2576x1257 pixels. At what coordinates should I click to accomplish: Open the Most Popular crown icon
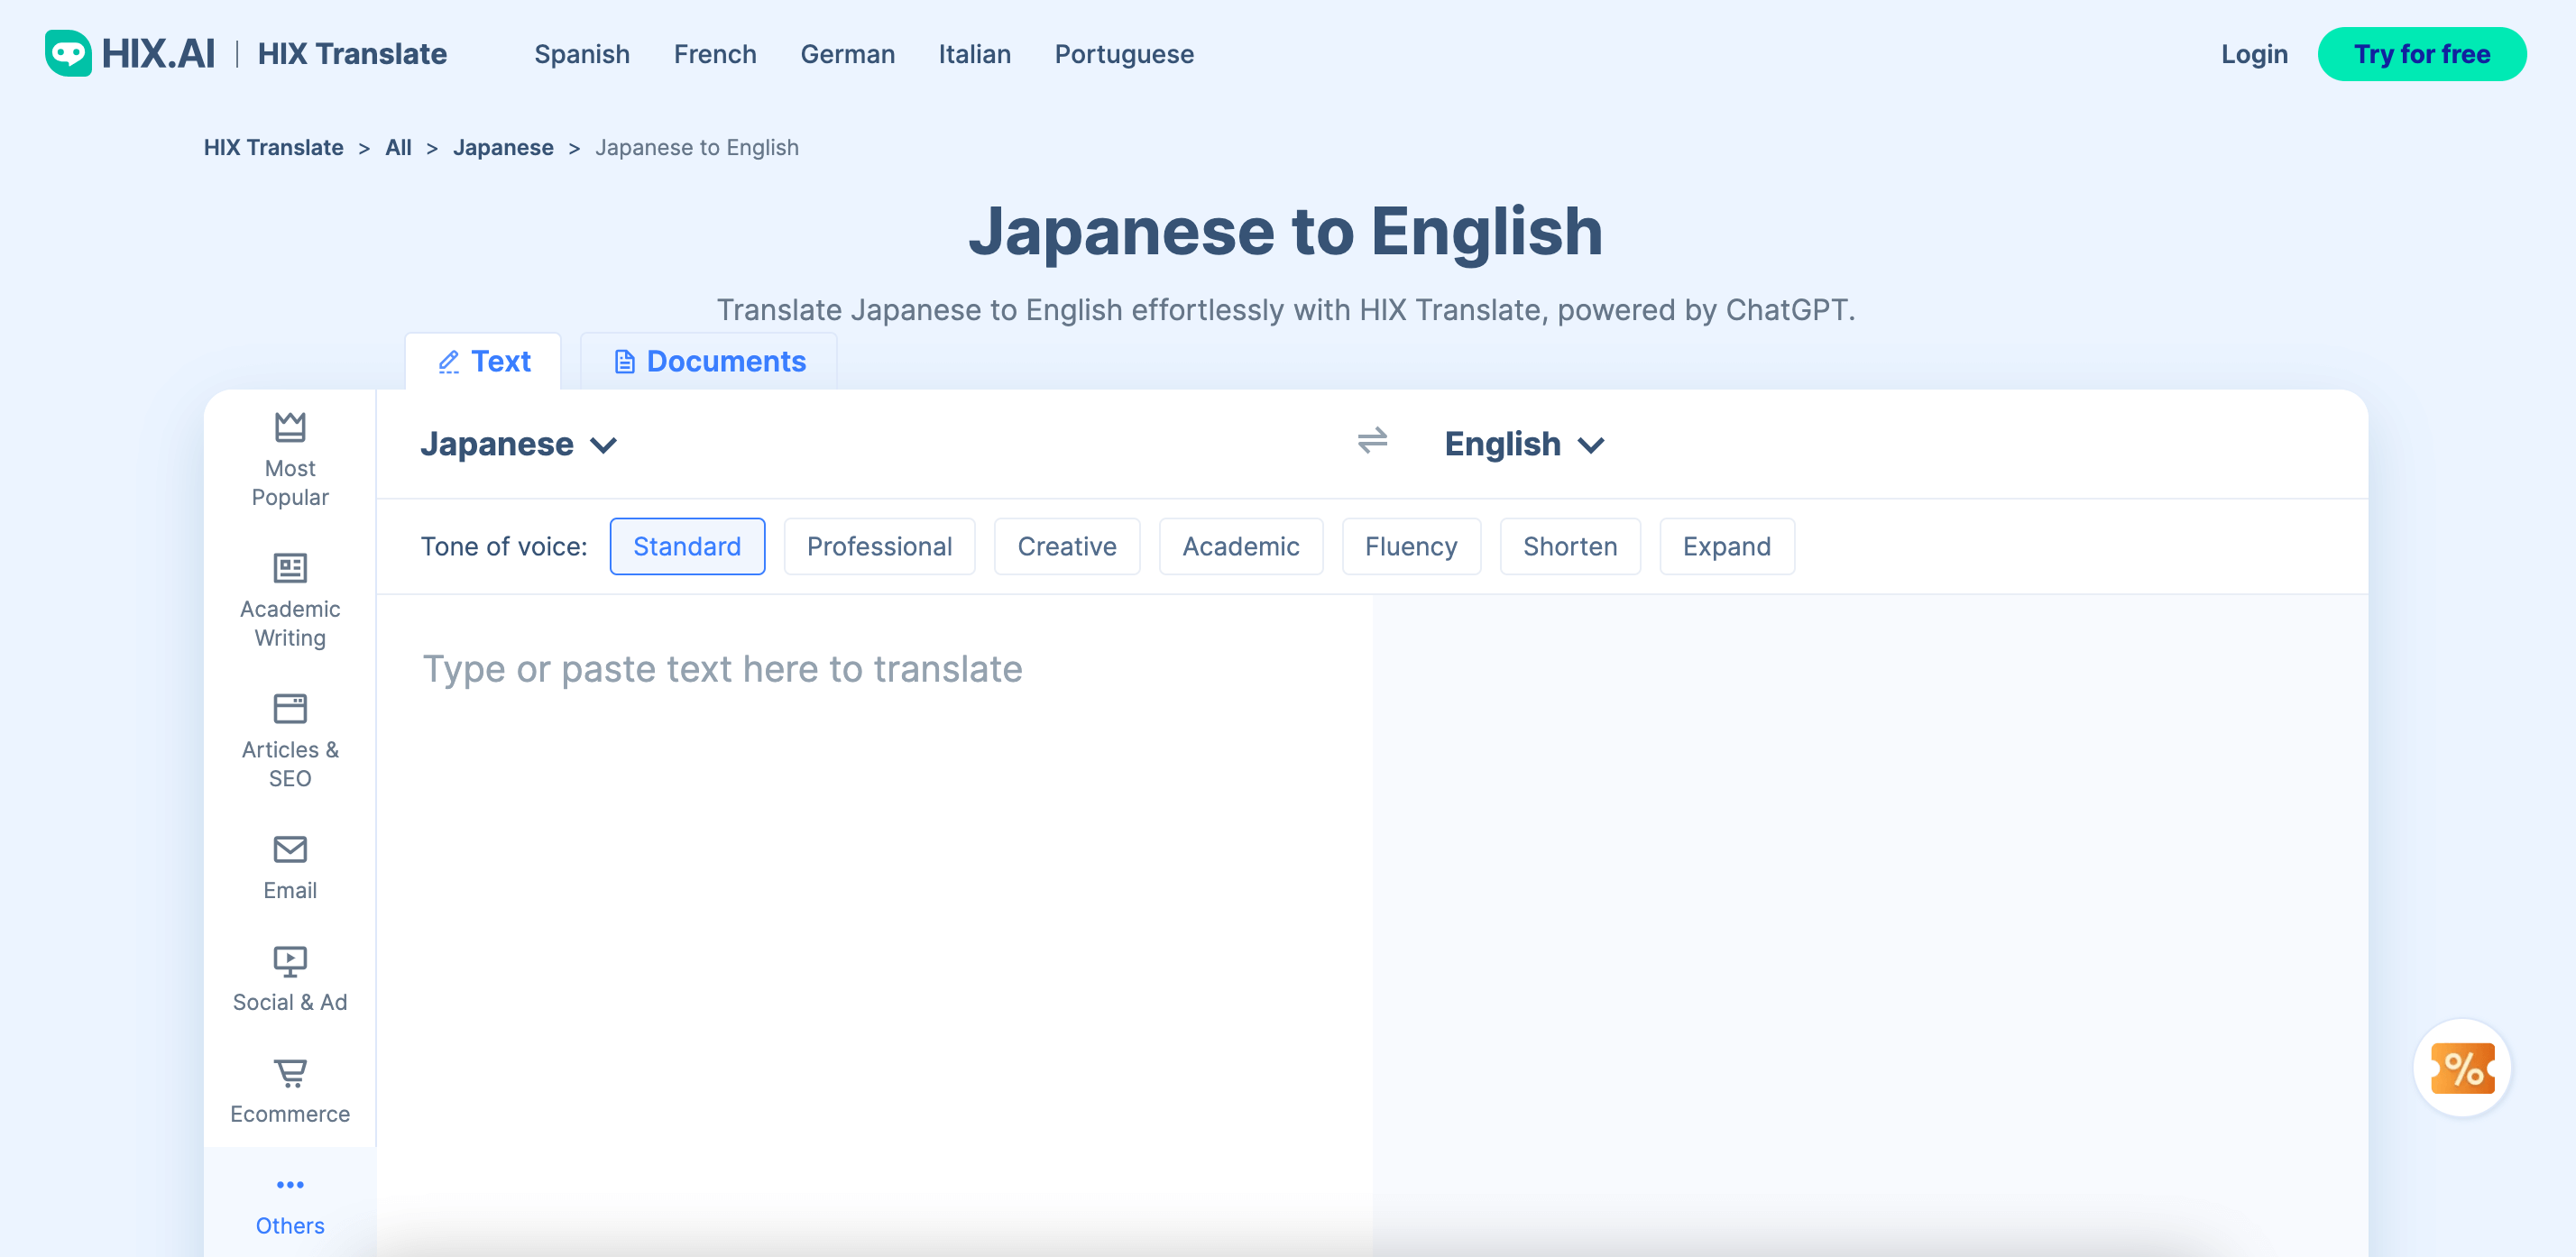[290, 427]
